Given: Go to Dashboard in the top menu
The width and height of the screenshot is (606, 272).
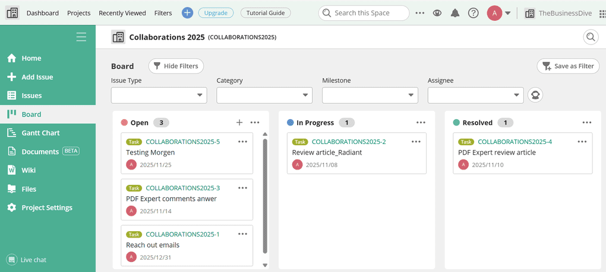Looking at the screenshot, I should (x=43, y=13).
